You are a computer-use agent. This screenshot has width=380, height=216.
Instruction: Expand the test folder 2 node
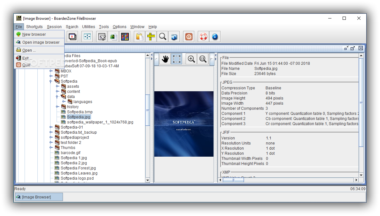[51, 143]
